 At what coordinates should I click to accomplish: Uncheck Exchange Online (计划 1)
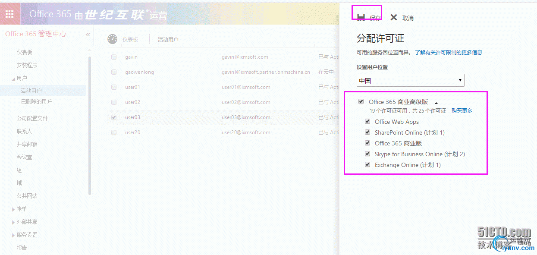367,165
